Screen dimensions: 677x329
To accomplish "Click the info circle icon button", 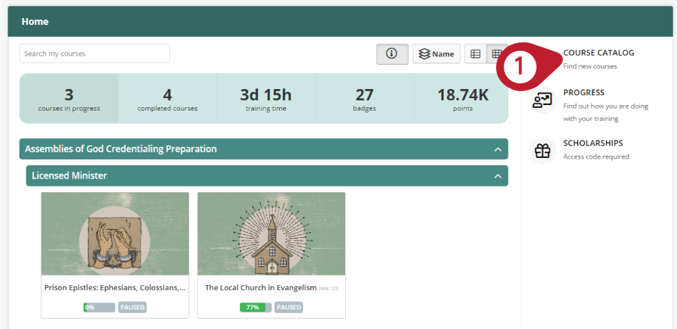I will point(392,54).
